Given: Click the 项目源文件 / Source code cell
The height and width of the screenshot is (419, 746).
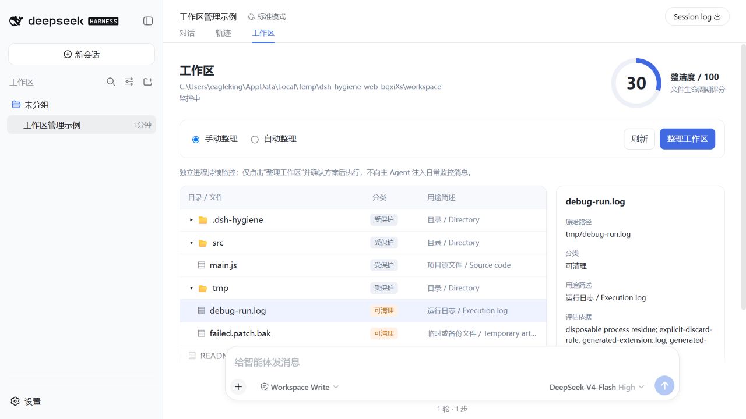Looking at the screenshot, I should 469,265.
